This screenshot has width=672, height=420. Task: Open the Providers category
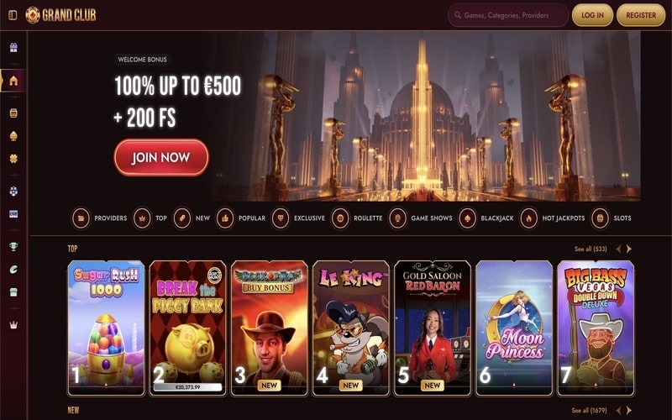pos(99,218)
